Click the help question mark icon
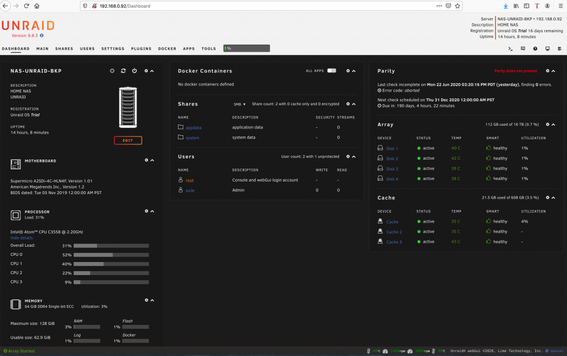This screenshot has width=567, height=356. click(535, 48)
